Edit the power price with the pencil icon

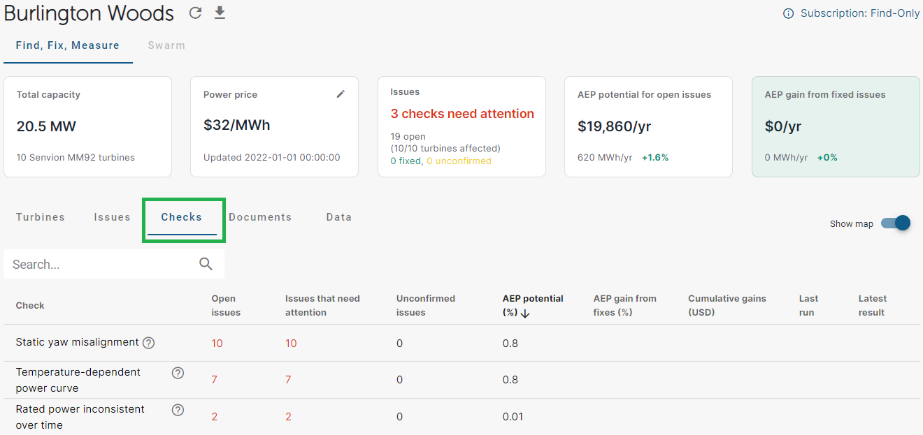tap(341, 94)
